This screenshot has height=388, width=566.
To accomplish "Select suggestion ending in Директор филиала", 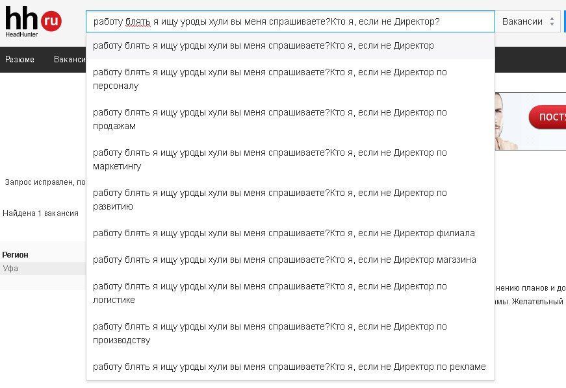I will point(290,234).
